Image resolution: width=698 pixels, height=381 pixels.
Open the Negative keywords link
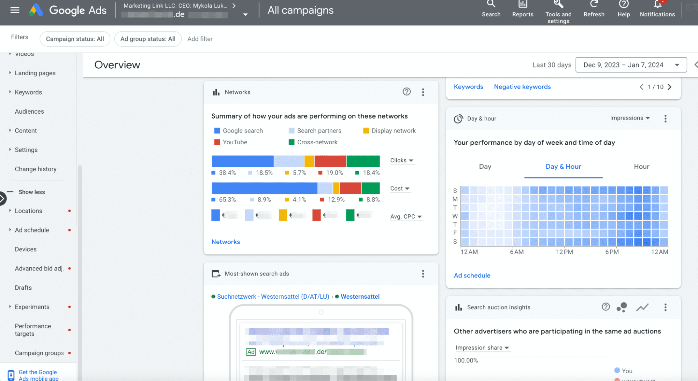[522, 87]
